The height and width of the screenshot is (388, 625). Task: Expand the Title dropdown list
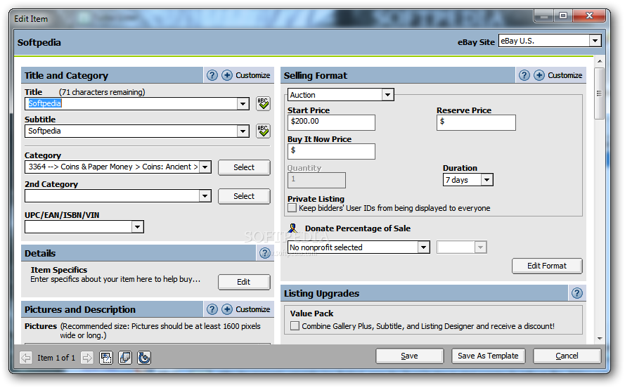pyautogui.click(x=243, y=104)
